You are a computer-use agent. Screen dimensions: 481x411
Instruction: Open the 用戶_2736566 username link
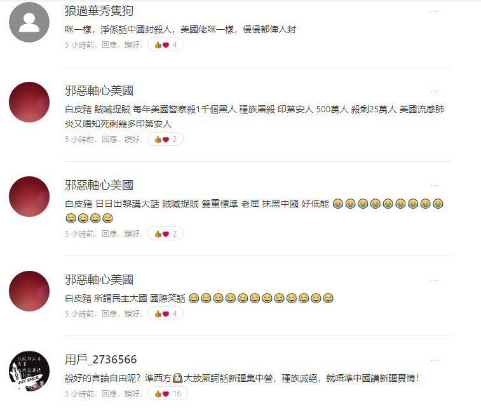pyautogui.click(x=100, y=360)
